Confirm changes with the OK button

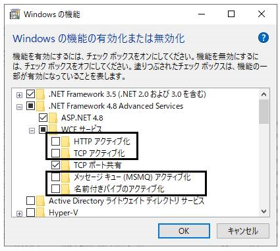coord(184,231)
